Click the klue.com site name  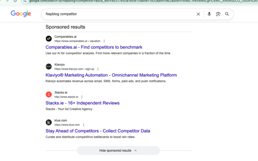[61, 120]
